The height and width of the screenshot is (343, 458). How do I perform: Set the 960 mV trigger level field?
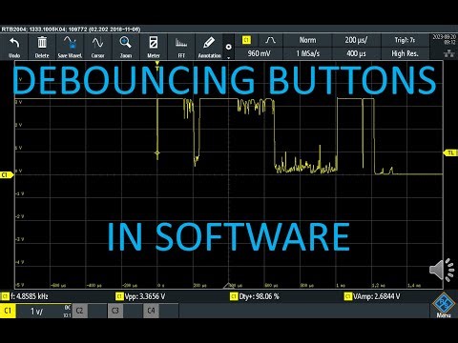pos(259,53)
